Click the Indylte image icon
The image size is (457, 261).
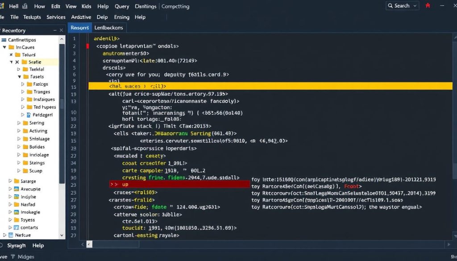coord(17,197)
